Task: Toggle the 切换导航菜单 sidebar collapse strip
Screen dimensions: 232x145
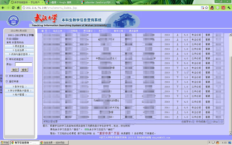Action: [1, 83]
